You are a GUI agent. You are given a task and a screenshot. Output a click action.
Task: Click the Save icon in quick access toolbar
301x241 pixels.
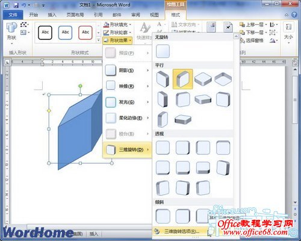[x=16, y=5]
